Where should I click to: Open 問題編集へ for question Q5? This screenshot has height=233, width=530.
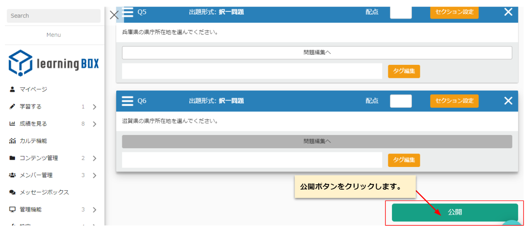(317, 53)
